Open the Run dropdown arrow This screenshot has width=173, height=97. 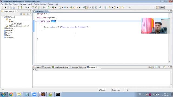click(51, 8)
